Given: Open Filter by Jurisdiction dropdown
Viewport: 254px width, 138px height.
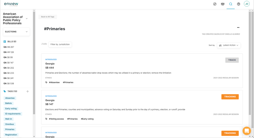Looking at the screenshot, I should point(60,44).
